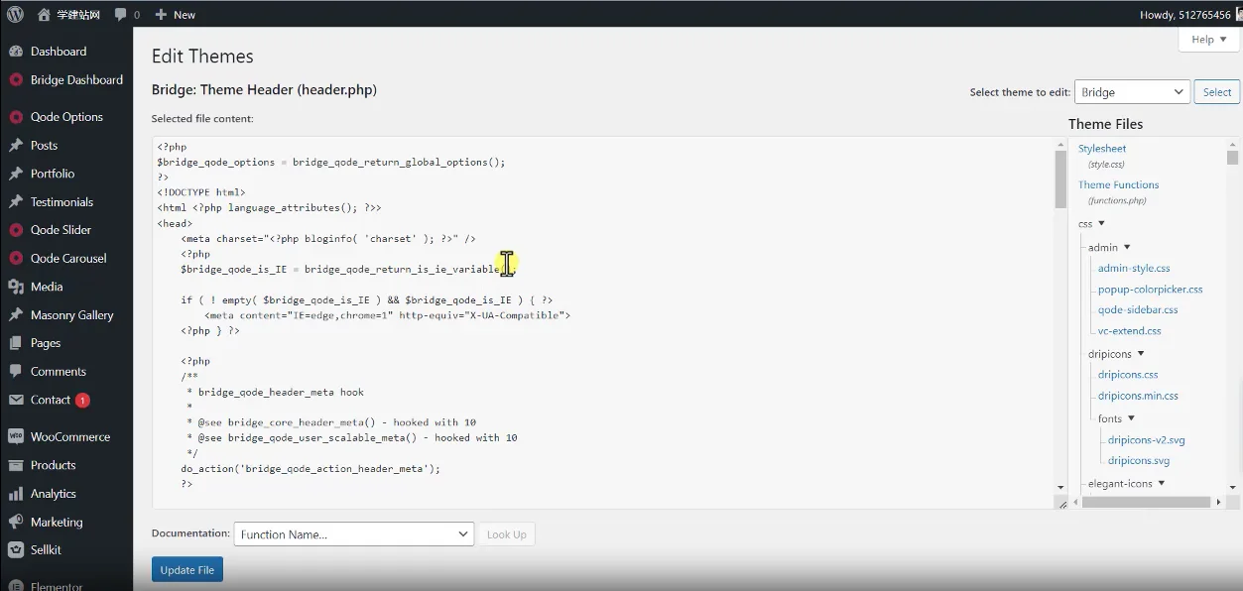Image resolution: width=1243 pixels, height=591 pixels.
Task: Click the Sellkit sidebar icon
Action: coord(18,549)
